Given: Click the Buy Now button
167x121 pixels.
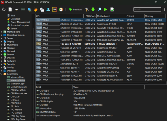Looking at the screenshot, I should (75, 10).
